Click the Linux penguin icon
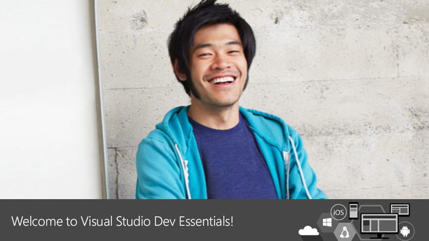Image resolution: width=429 pixels, height=241 pixels. point(344,232)
